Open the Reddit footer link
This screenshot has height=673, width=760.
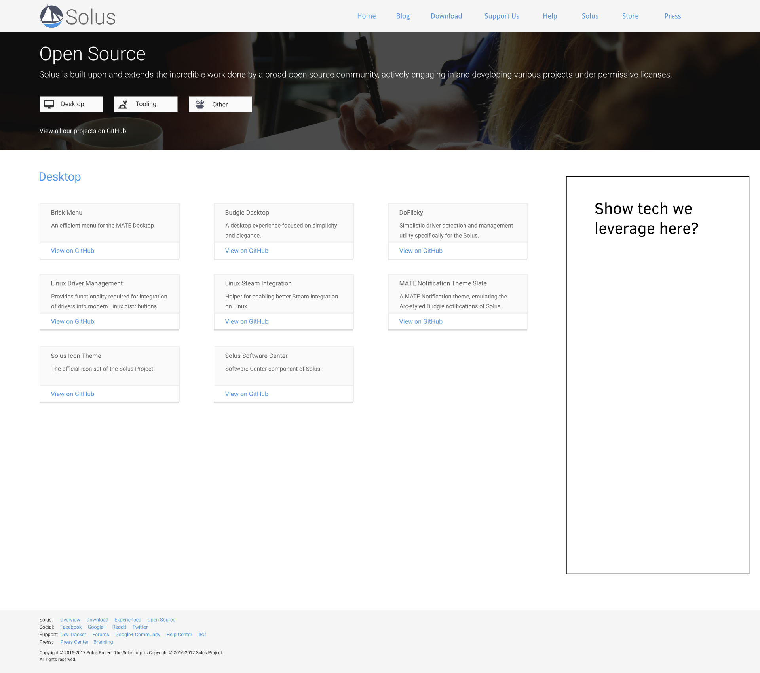(119, 627)
